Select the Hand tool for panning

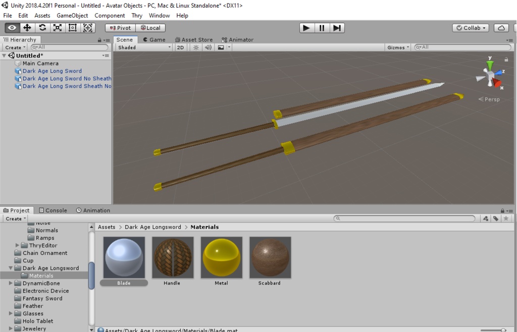[12, 28]
